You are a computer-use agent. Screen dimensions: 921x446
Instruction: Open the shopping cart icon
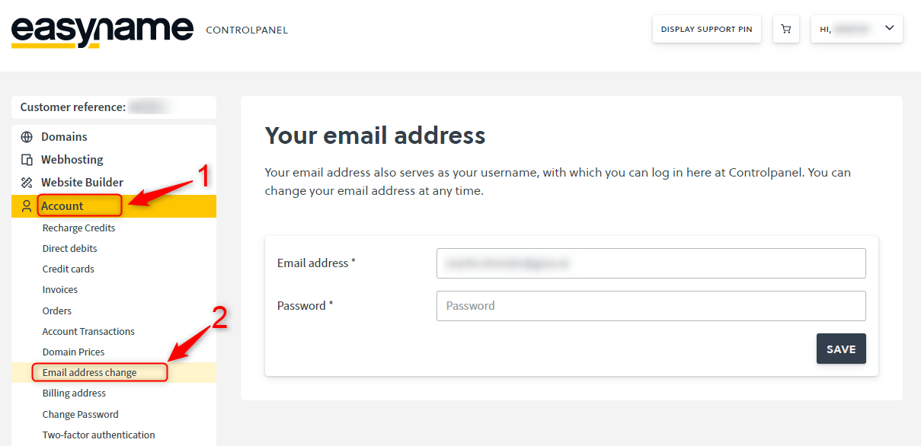[785, 28]
